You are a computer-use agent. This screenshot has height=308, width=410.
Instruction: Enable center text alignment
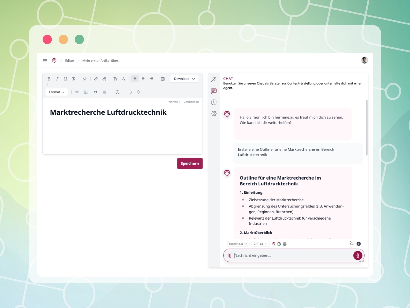[143, 79]
